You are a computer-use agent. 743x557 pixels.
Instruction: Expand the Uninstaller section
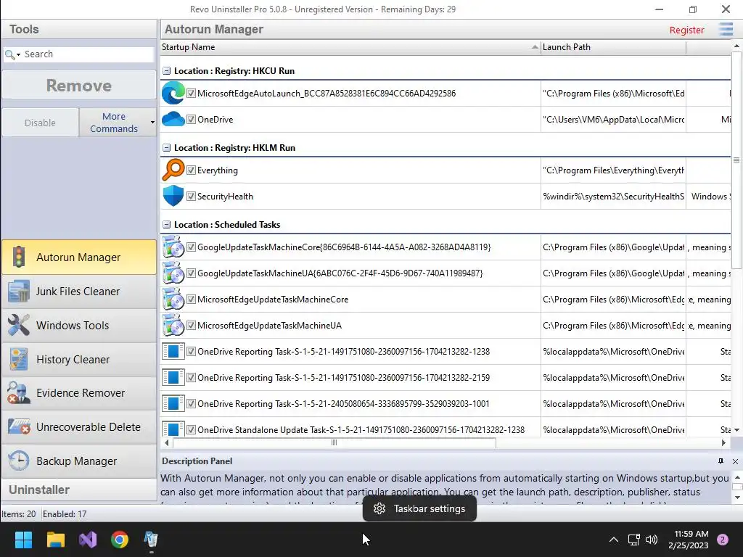(x=78, y=490)
